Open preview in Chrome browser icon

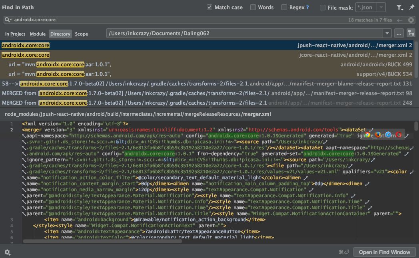368,135
